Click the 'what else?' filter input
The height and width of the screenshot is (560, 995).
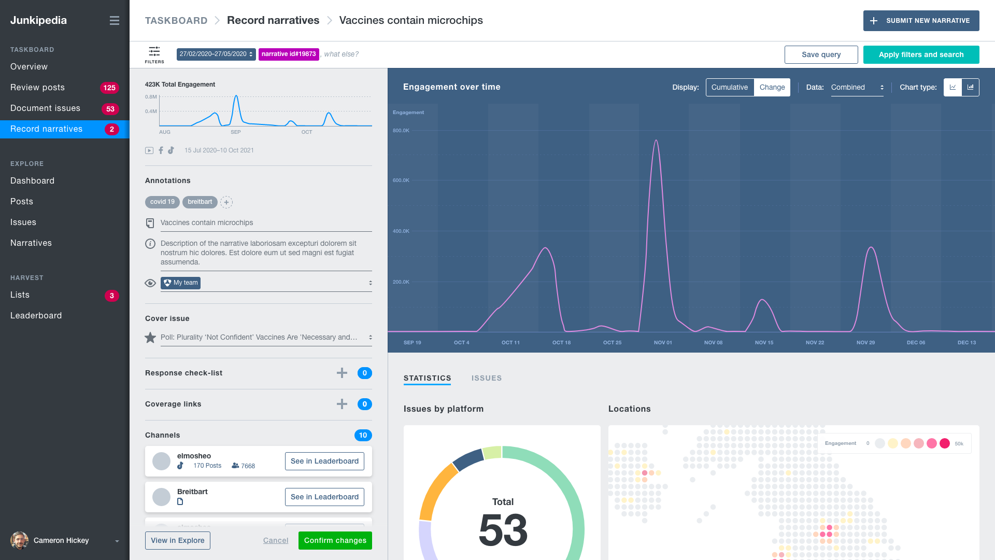coord(341,54)
